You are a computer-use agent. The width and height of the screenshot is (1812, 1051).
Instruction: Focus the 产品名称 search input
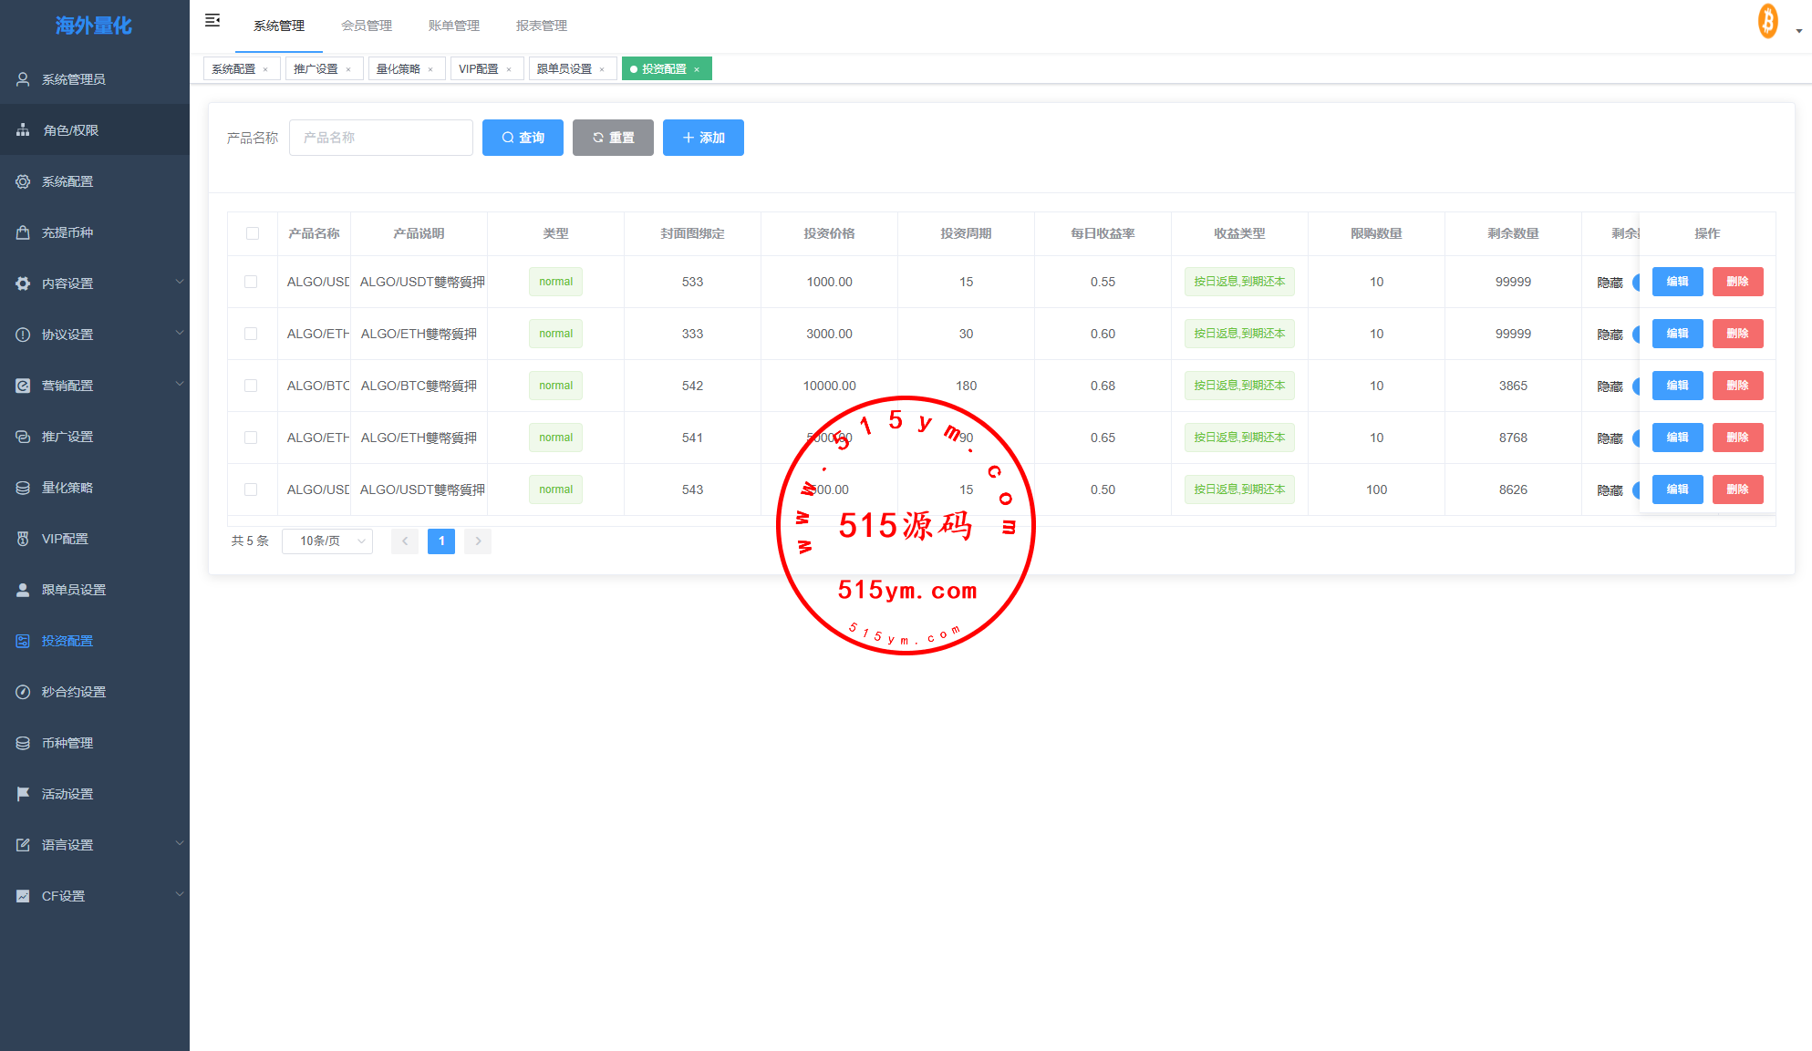tap(381, 138)
